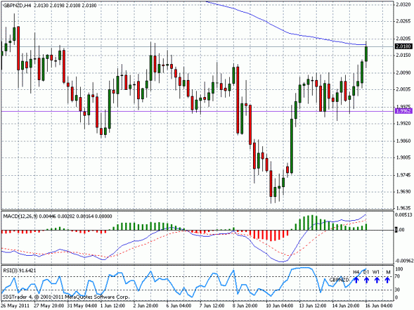The image size is (414, 310).
Task: Click the blue up arrow under W1
Action: pyautogui.click(x=377, y=280)
